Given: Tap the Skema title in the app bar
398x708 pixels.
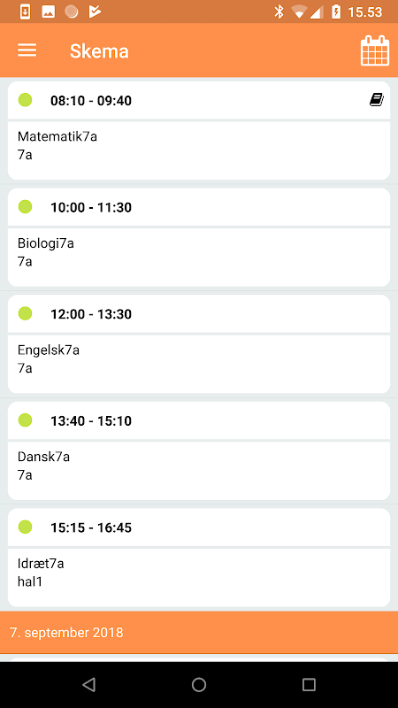Looking at the screenshot, I should [99, 51].
